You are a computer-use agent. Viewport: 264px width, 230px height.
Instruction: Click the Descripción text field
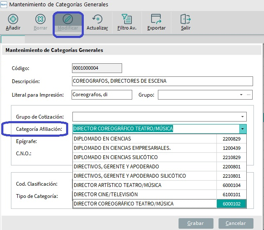[x=162, y=81]
